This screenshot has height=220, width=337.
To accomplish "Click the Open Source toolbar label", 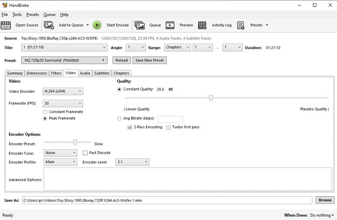I will pyautogui.click(x=27, y=25).
